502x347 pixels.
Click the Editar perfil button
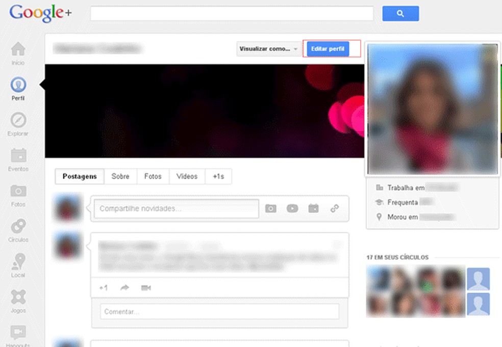tap(328, 49)
